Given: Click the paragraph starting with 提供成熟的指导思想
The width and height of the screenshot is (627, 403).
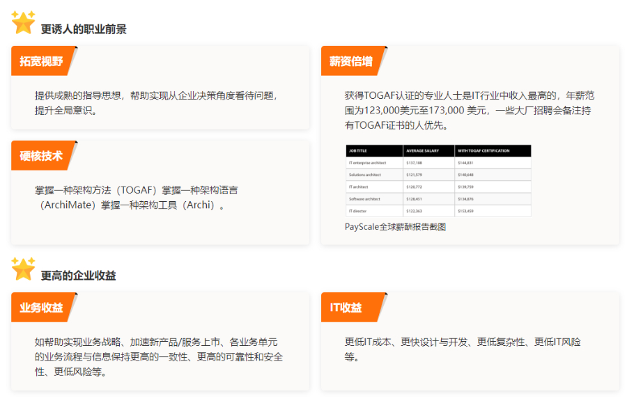Looking at the screenshot, I should click(x=160, y=102).
